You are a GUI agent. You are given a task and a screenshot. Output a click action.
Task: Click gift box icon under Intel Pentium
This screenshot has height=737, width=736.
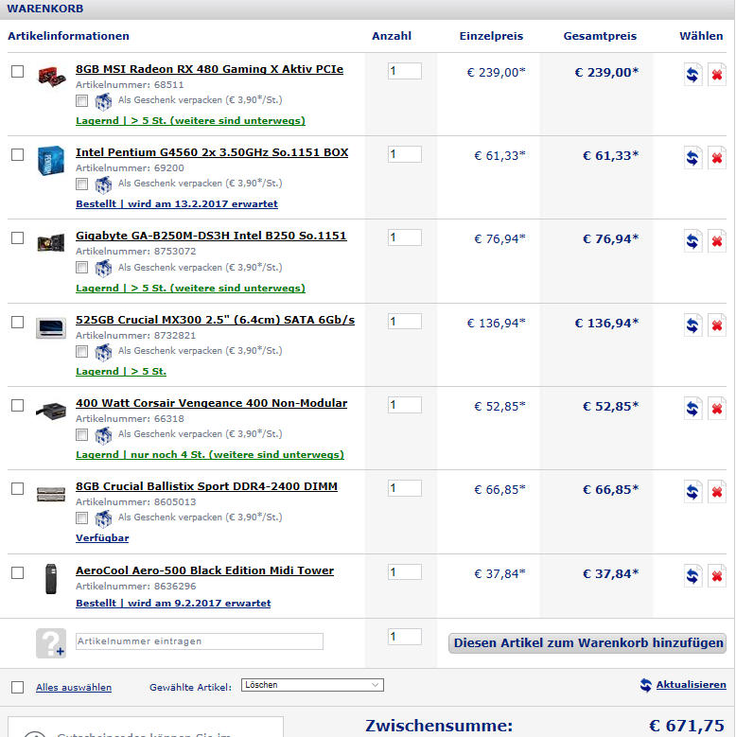103,184
